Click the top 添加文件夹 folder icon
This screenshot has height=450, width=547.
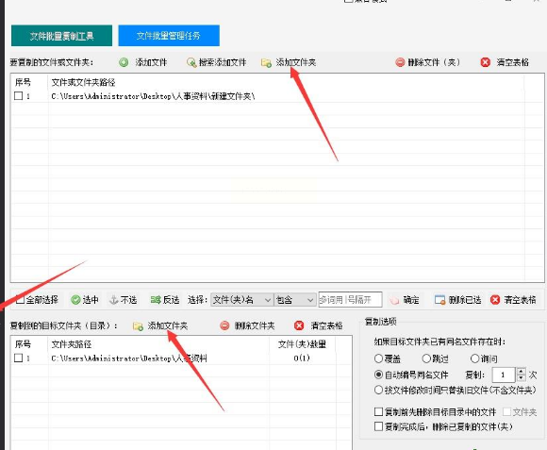point(266,63)
